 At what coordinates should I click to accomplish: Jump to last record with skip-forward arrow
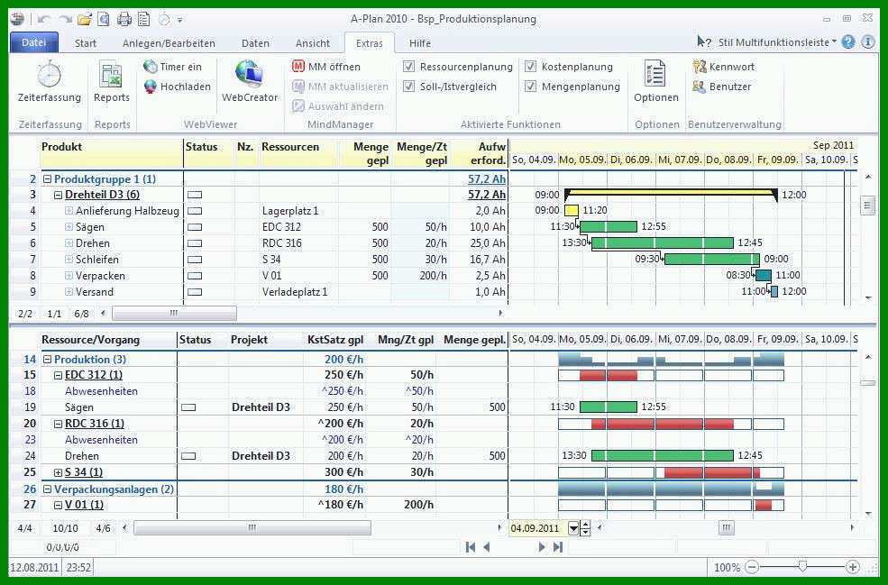[558, 547]
